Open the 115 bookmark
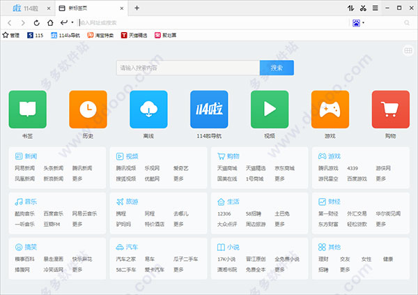 (36, 36)
